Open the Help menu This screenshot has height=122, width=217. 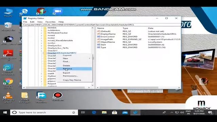pyautogui.click(x=61, y=22)
